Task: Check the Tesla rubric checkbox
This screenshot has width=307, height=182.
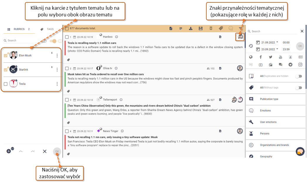Action: pyautogui.click(x=6, y=84)
